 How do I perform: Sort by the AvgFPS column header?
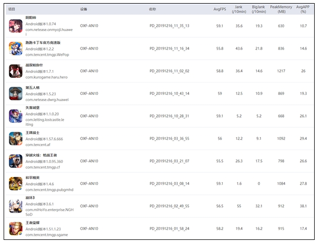point(221,9)
